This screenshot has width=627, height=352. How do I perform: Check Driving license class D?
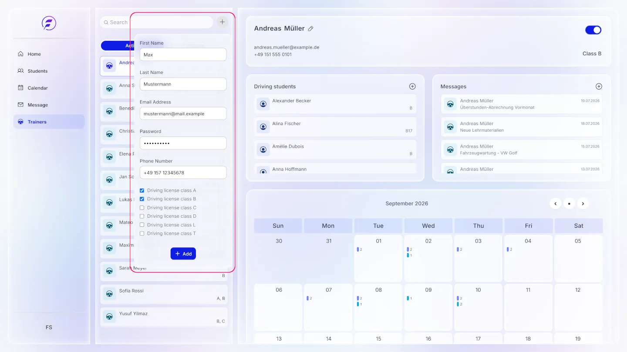tap(142, 216)
